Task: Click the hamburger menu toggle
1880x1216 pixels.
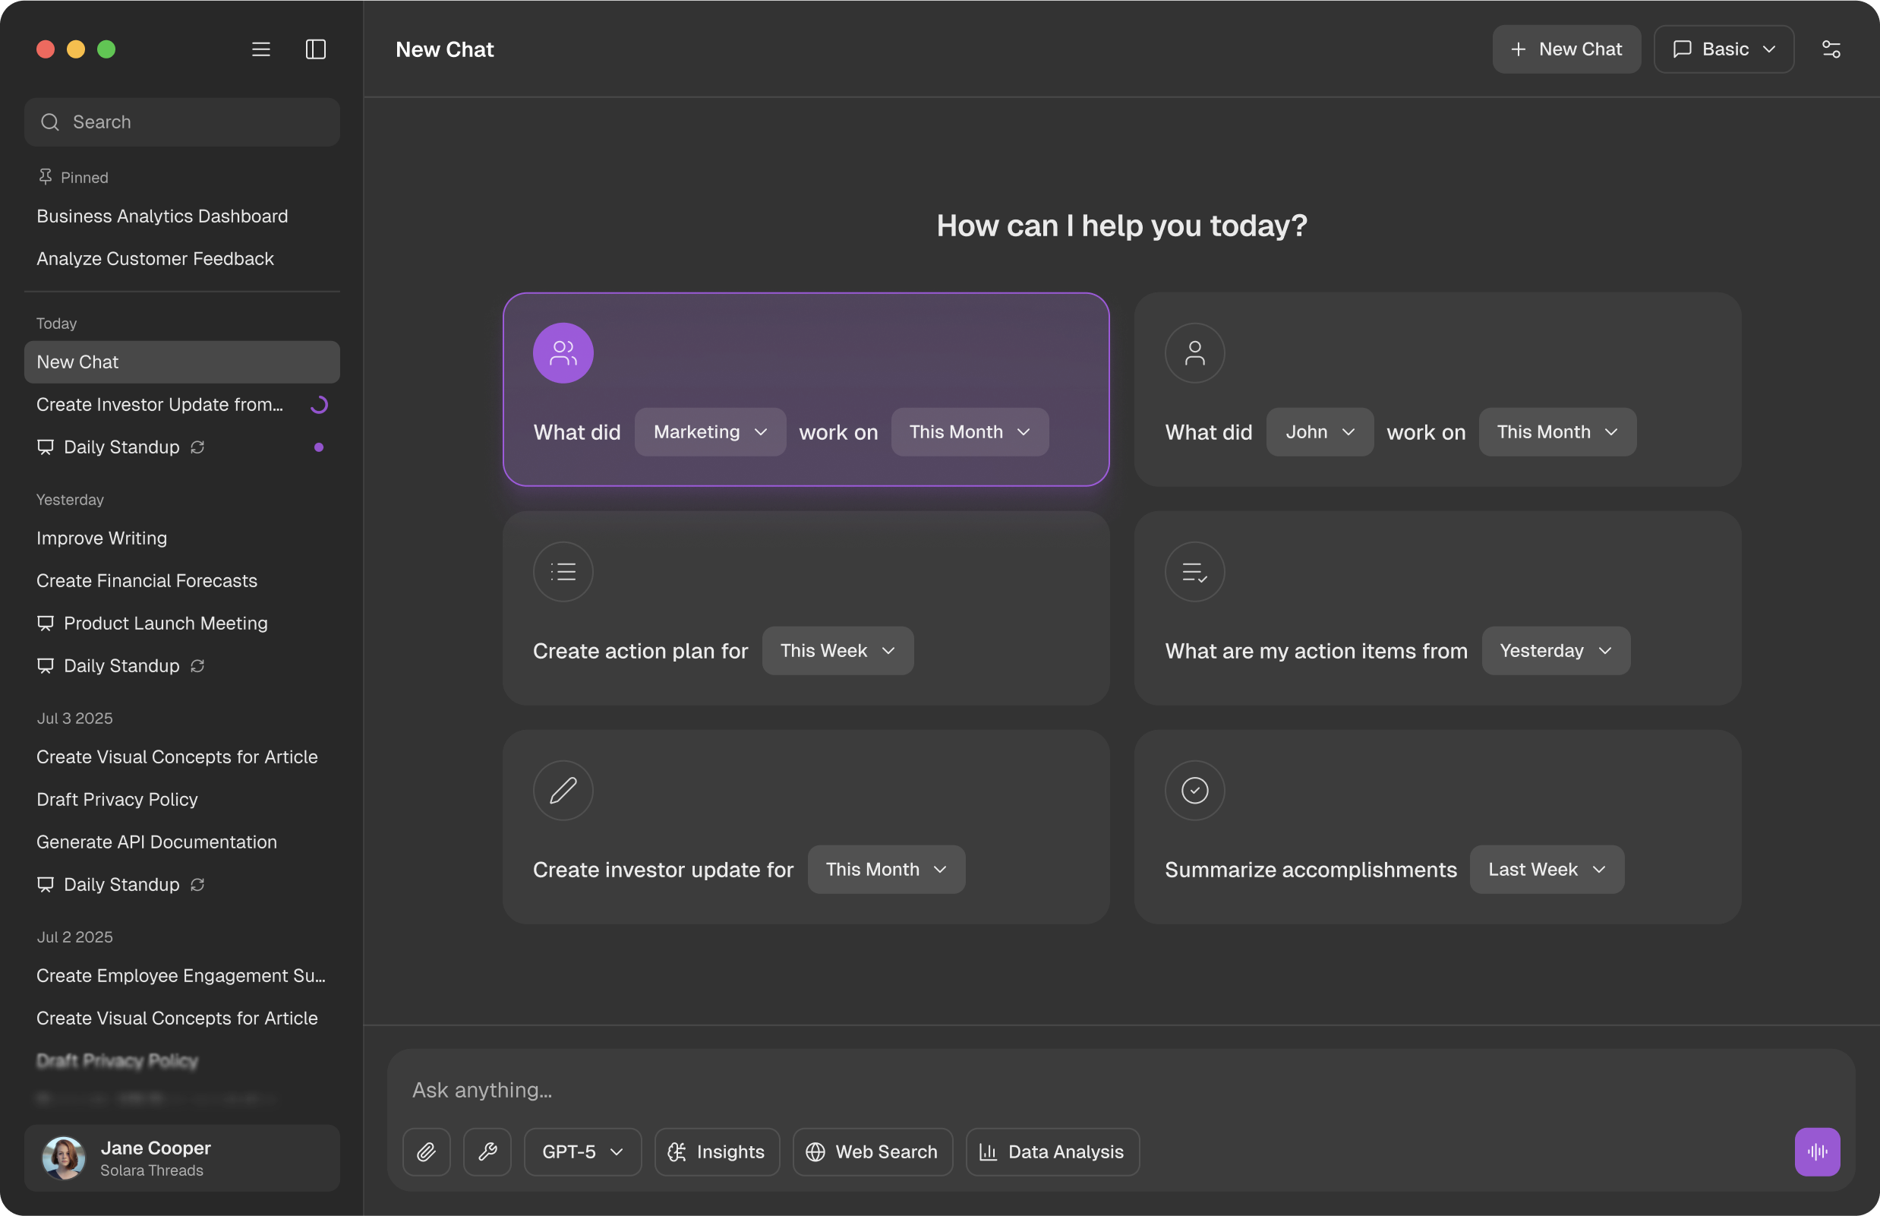Action: (260, 49)
